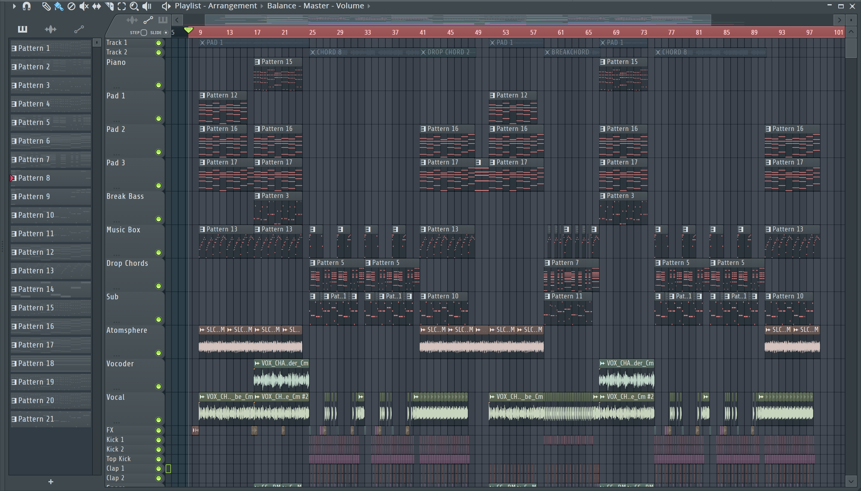Select the Paint brush tool

[x=59, y=6]
